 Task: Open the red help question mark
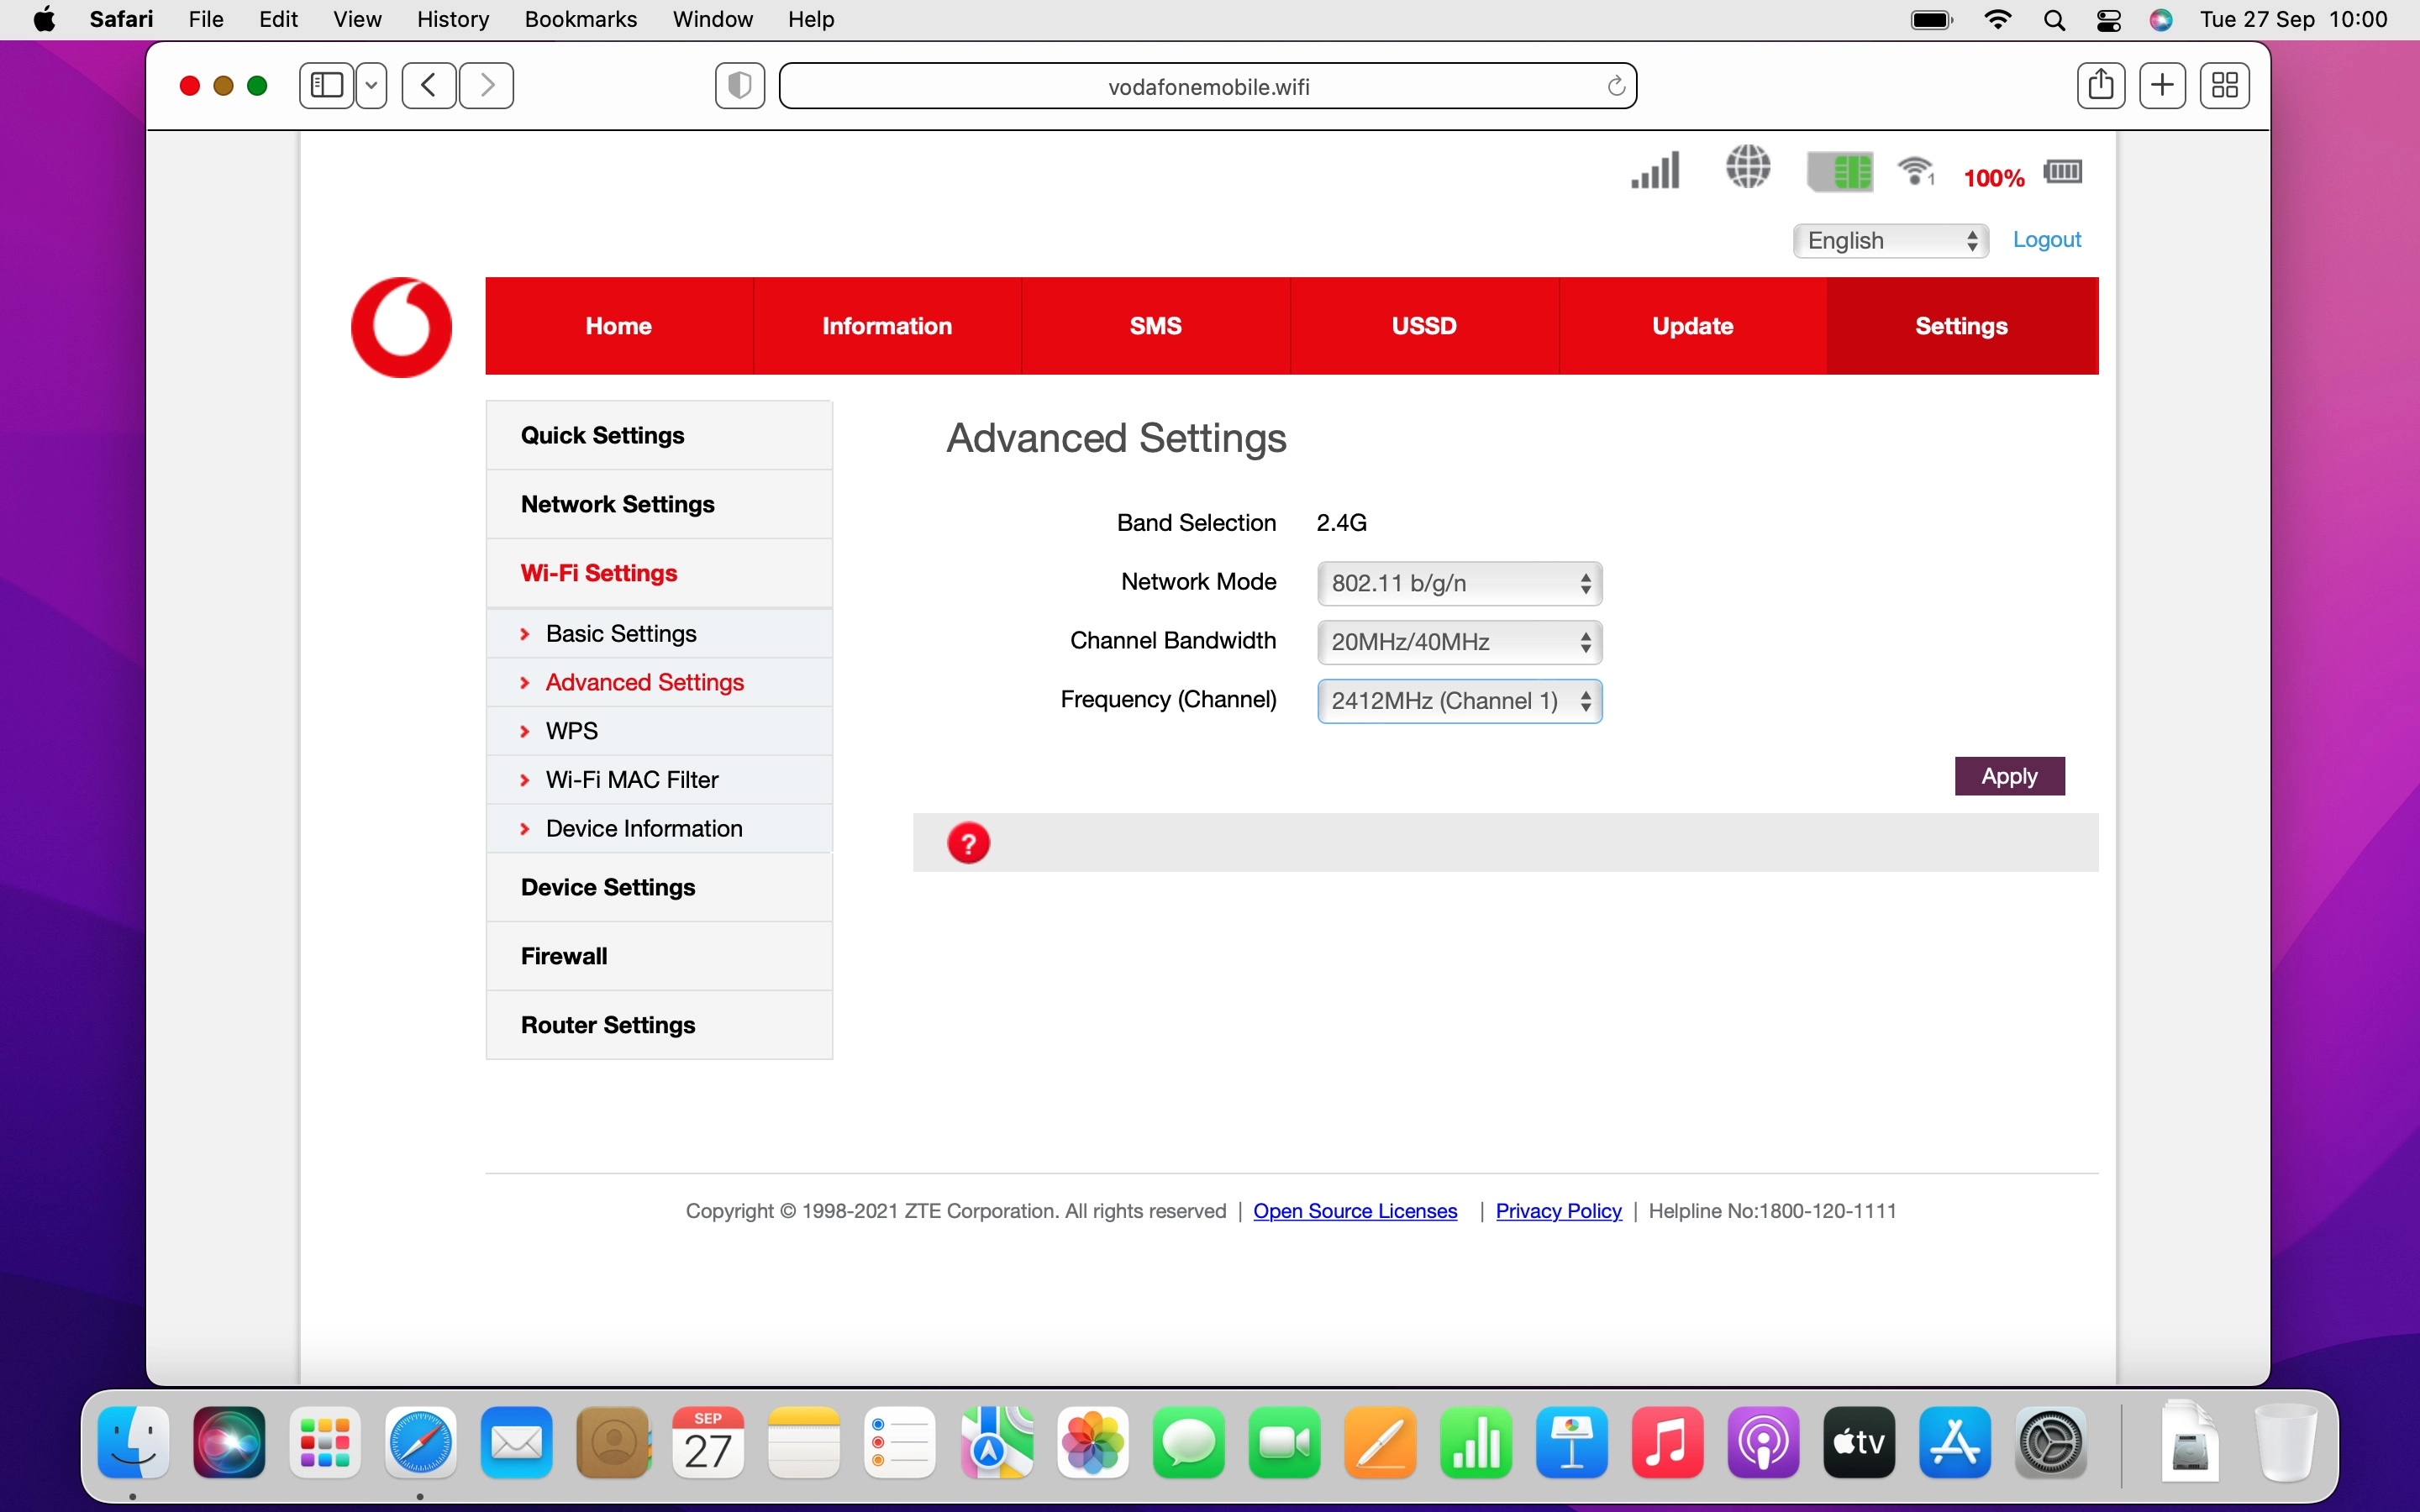[x=968, y=842]
